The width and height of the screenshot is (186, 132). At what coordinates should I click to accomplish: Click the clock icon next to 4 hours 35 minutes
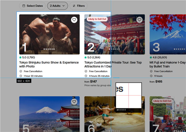(x=86, y=76)
